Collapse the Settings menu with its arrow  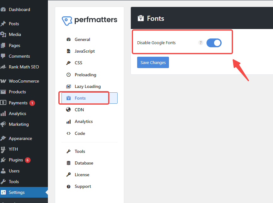pos(47,192)
